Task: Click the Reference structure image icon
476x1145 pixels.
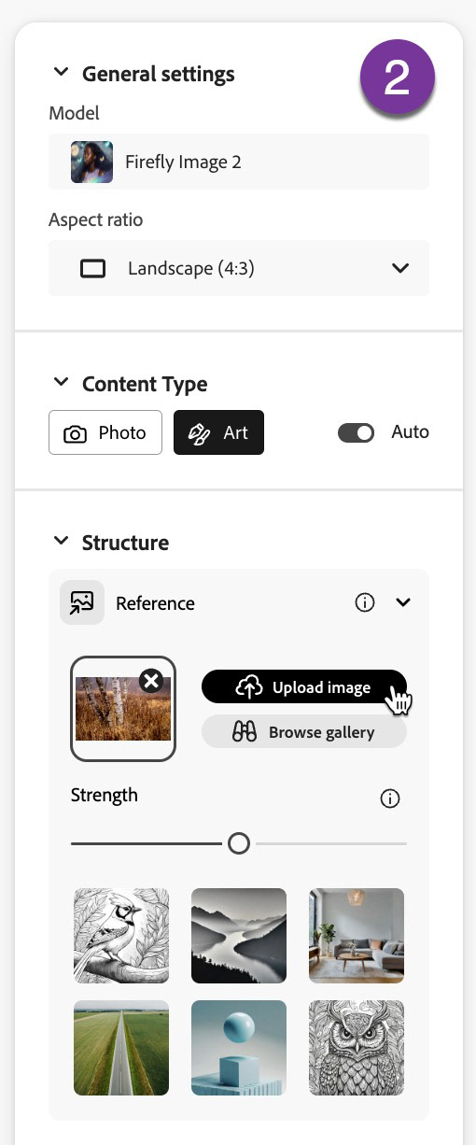Action: (x=82, y=602)
